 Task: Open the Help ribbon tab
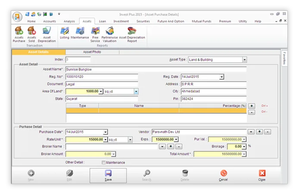[x=258, y=22]
